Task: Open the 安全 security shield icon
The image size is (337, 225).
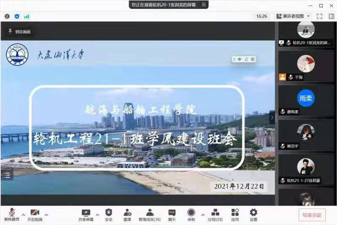Action: (109, 215)
